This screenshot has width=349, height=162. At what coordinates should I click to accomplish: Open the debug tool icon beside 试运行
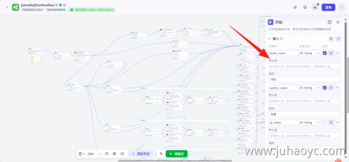(161, 154)
